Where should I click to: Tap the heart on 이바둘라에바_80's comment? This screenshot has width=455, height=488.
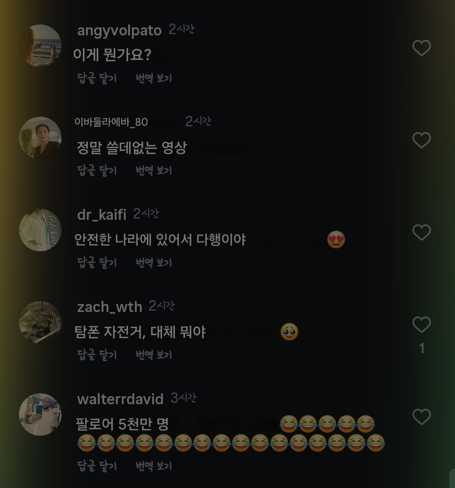[421, 140]
